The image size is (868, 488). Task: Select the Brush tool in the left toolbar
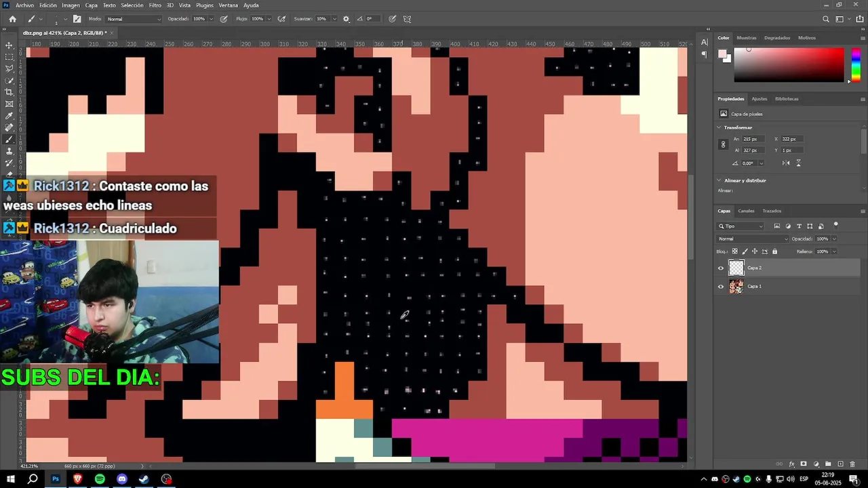[9, 140]
